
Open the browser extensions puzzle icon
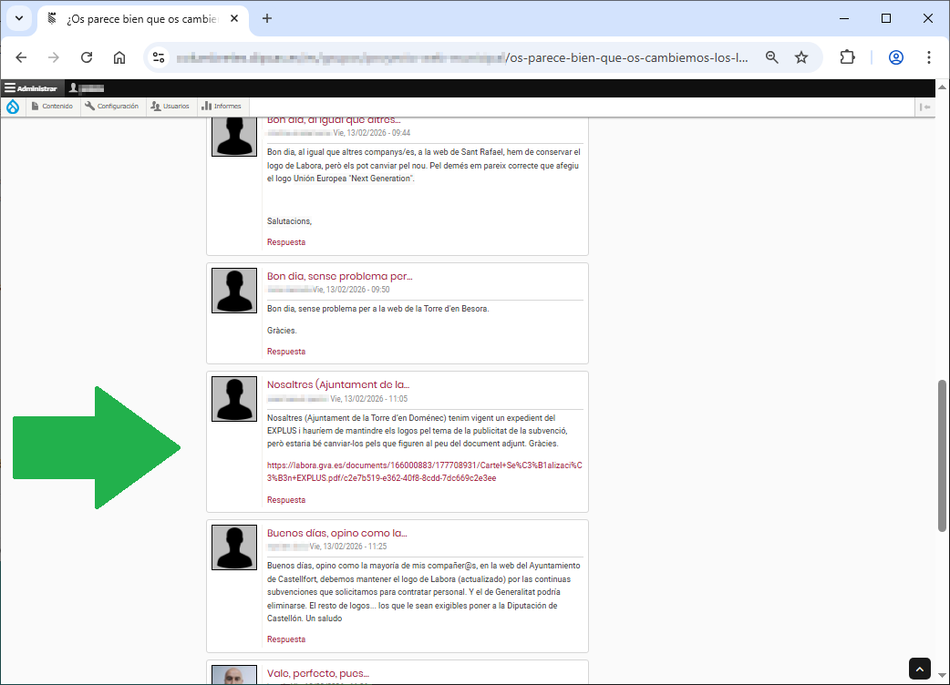coord(848,56)
